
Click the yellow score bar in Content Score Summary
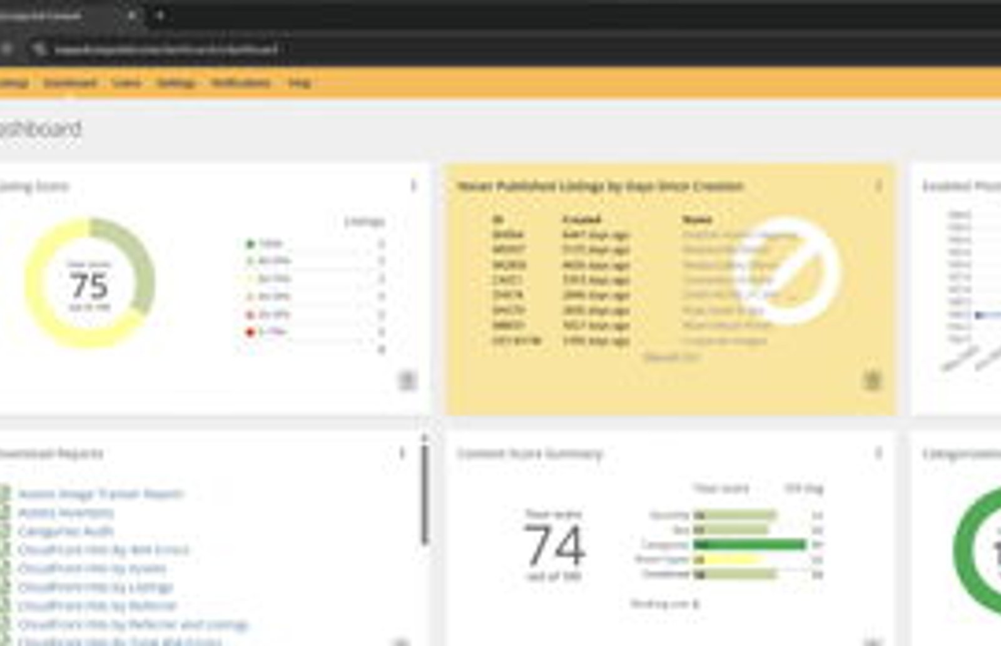coord(728,560)
